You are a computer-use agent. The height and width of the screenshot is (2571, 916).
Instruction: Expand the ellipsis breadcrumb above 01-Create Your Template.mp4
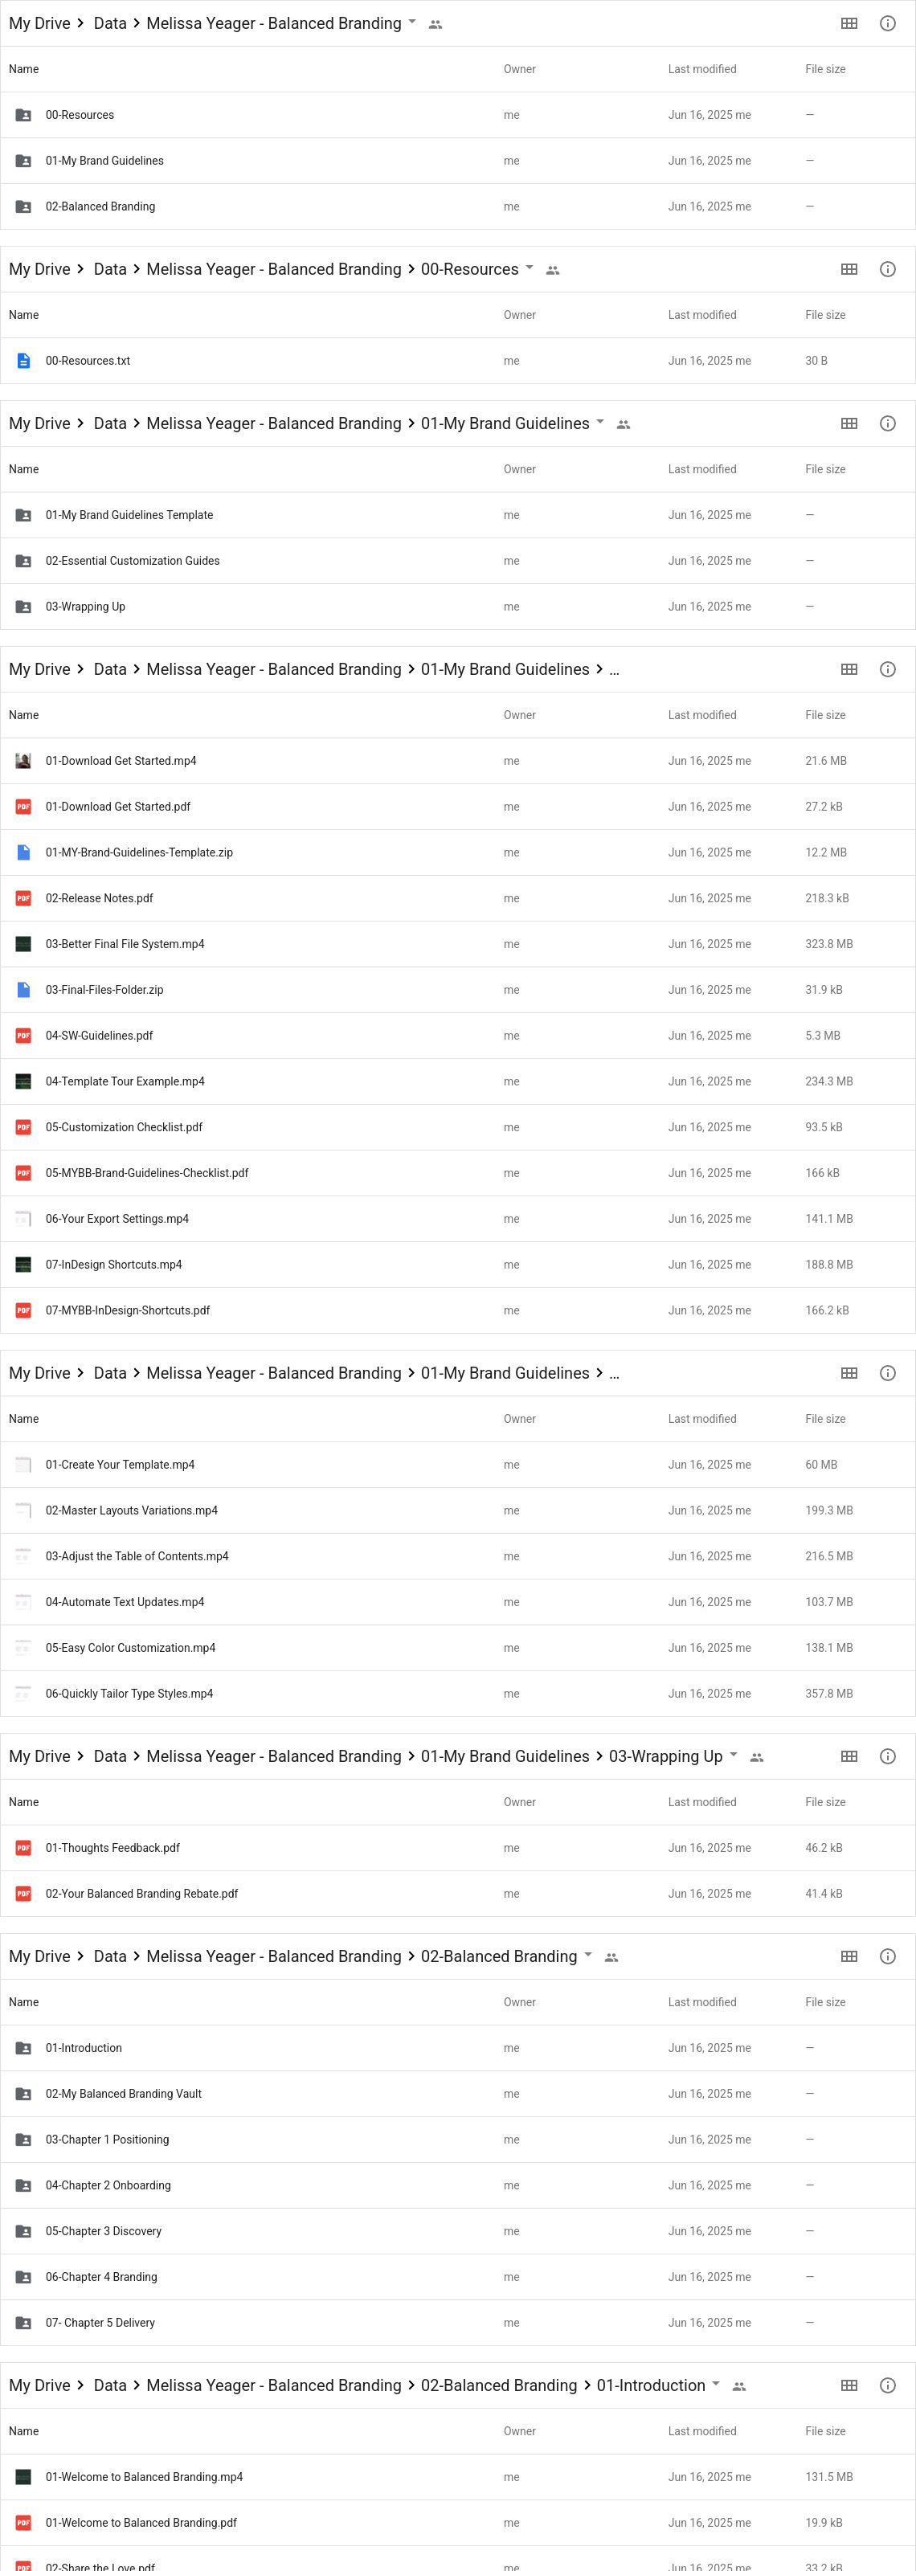tap(615, 1373)
